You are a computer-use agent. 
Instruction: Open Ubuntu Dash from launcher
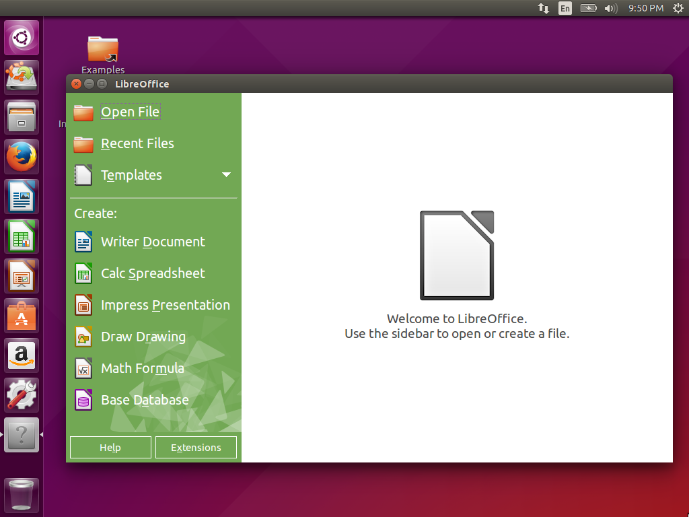[22, 38]
